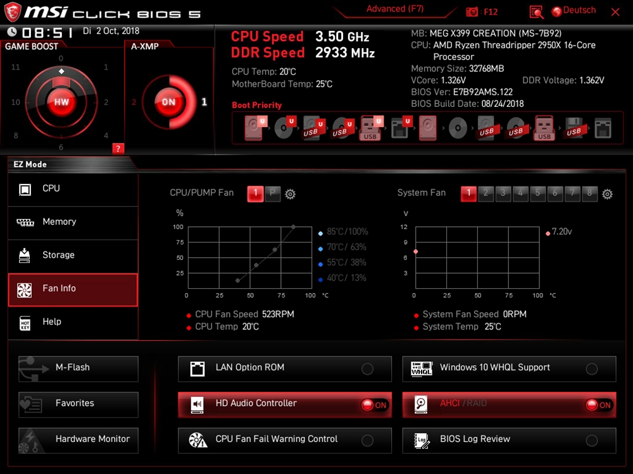633x474 pixels.
Task: Enable LAN Option ROM
Action: click(x=367, y=369)
